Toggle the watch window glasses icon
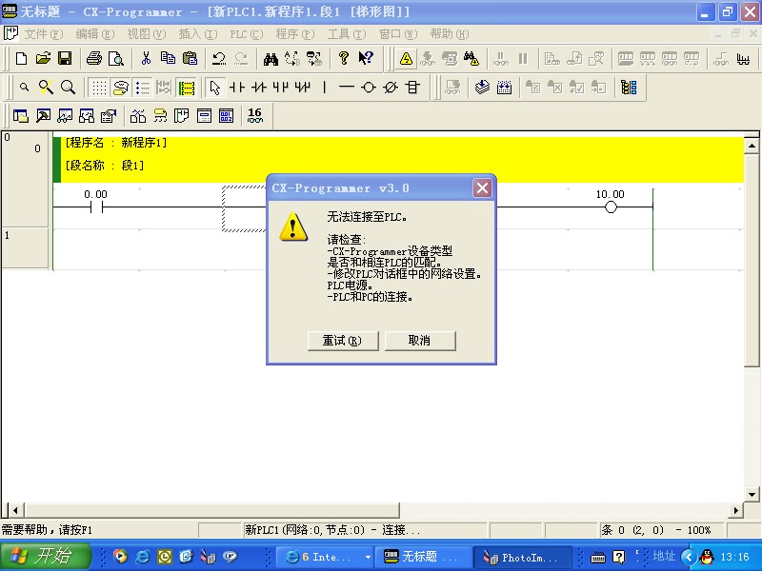762x571 pixels. 65,116
